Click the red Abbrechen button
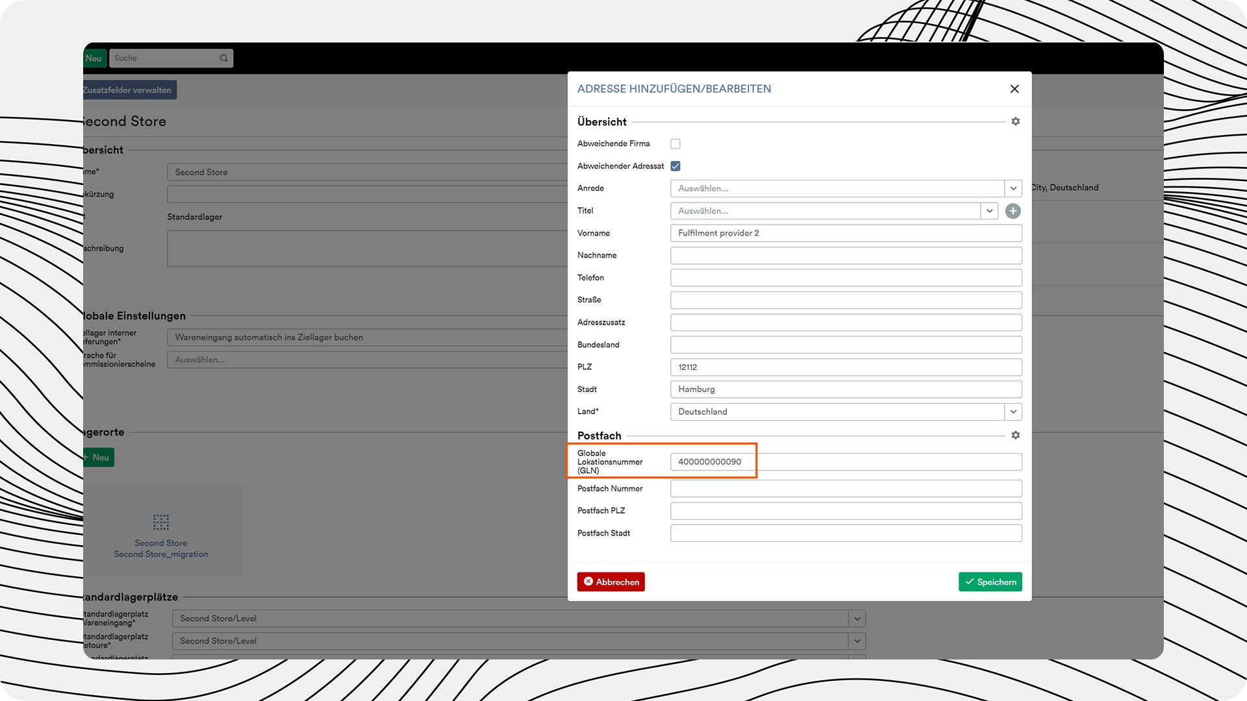 tap(611, 582)
